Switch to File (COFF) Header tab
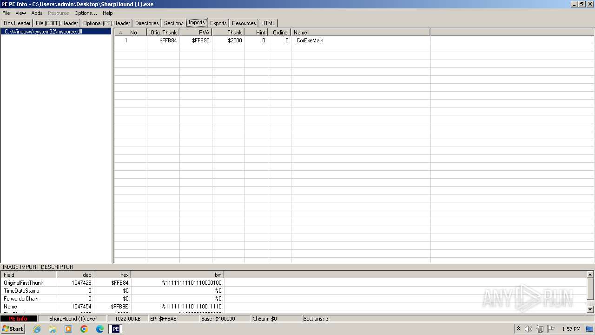 click(57, 23)
